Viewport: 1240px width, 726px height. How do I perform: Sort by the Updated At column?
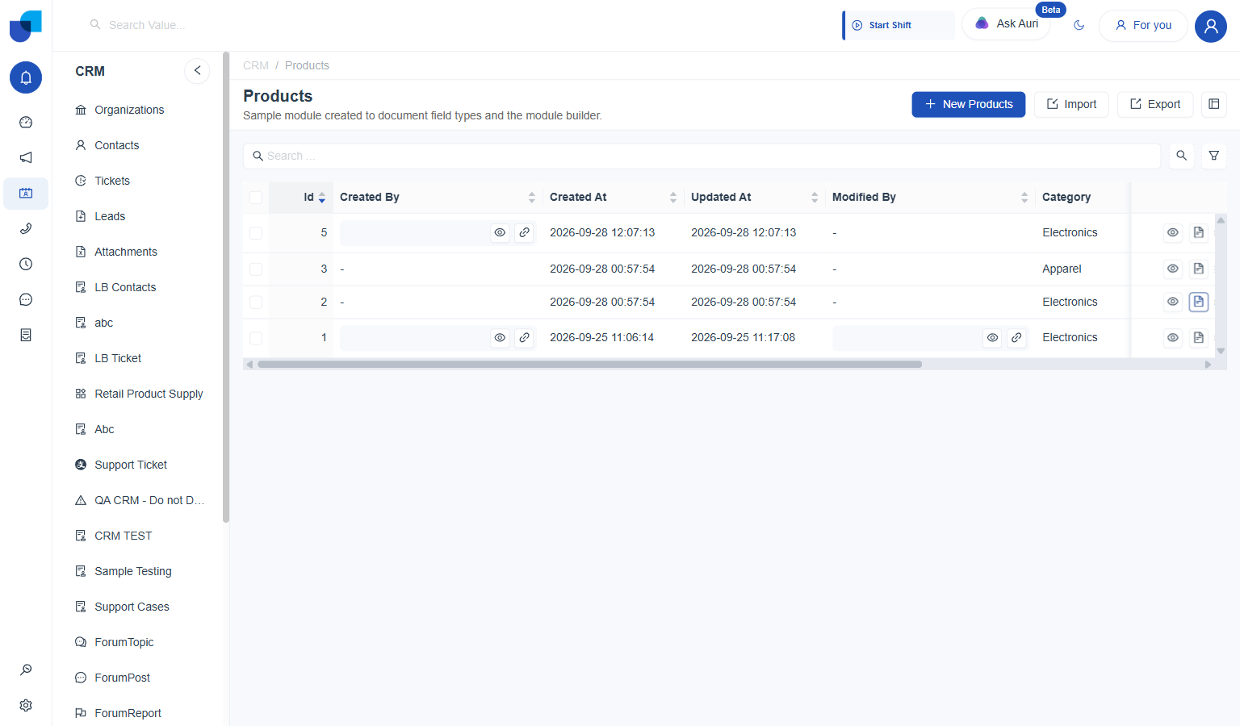[x=815, y=198]
